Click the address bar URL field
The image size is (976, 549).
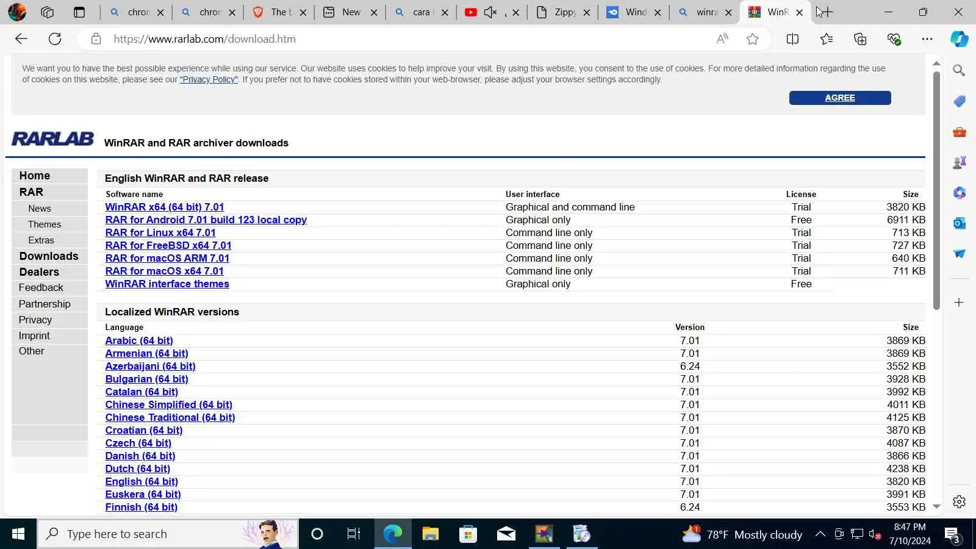tap(403, 39)
